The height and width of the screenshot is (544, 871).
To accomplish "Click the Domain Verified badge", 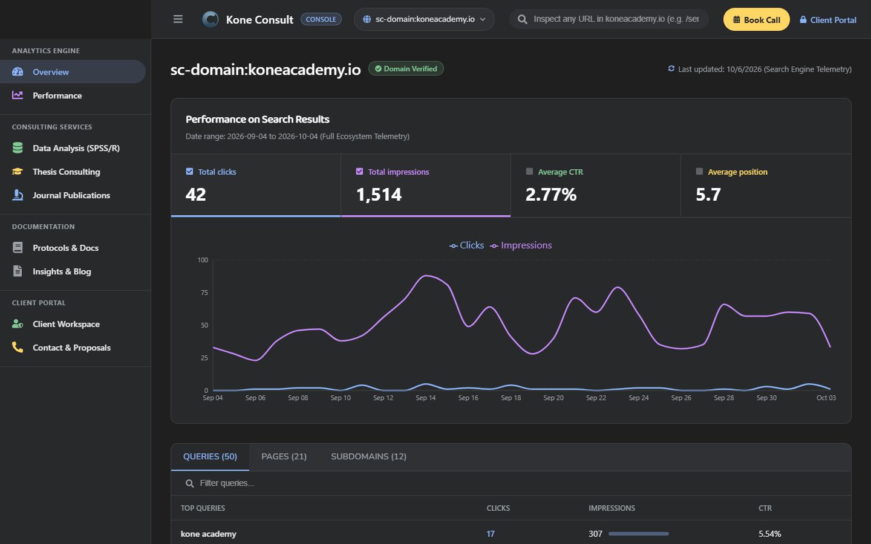I will [x=406, y=69].
